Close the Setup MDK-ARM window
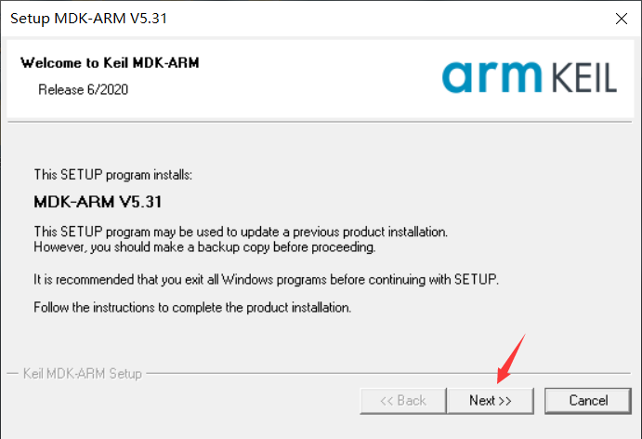Screen dimensions: 642x439 [x=619, y=19]
